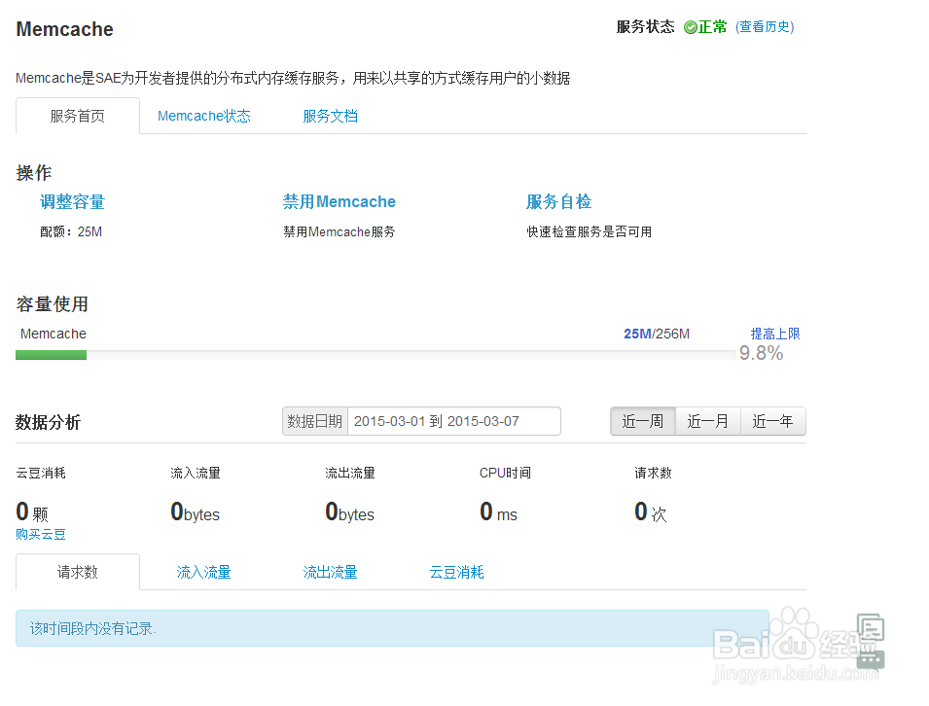
Task: Click the Memcache page title
Action: 64,29
